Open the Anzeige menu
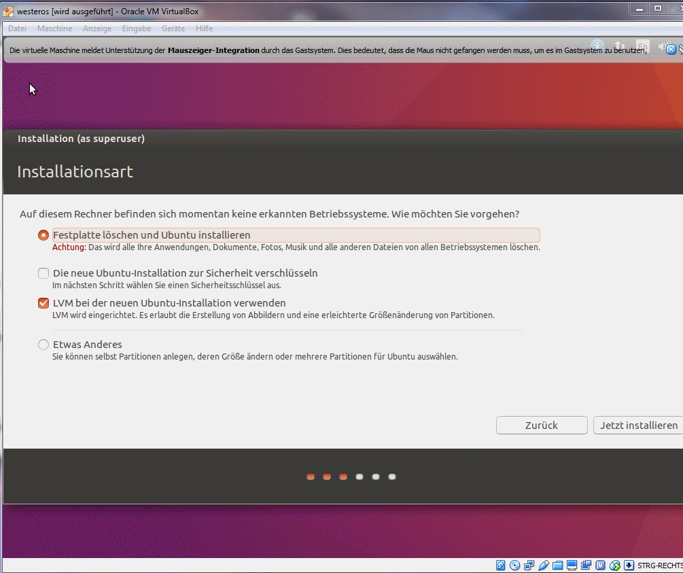Screen dimensions: 683x573 point(97,29)
